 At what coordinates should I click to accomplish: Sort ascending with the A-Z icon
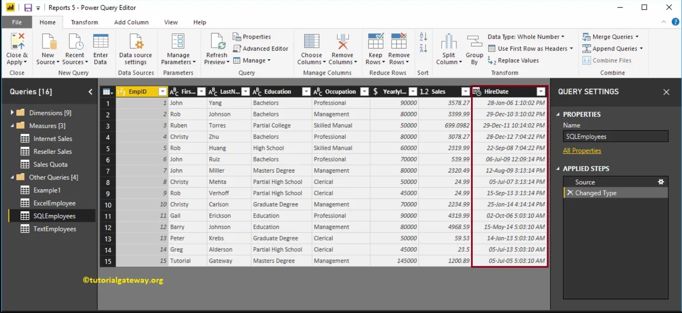[423, 37]
